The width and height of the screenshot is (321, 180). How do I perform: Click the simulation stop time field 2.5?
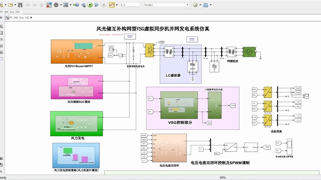(130, 5)
